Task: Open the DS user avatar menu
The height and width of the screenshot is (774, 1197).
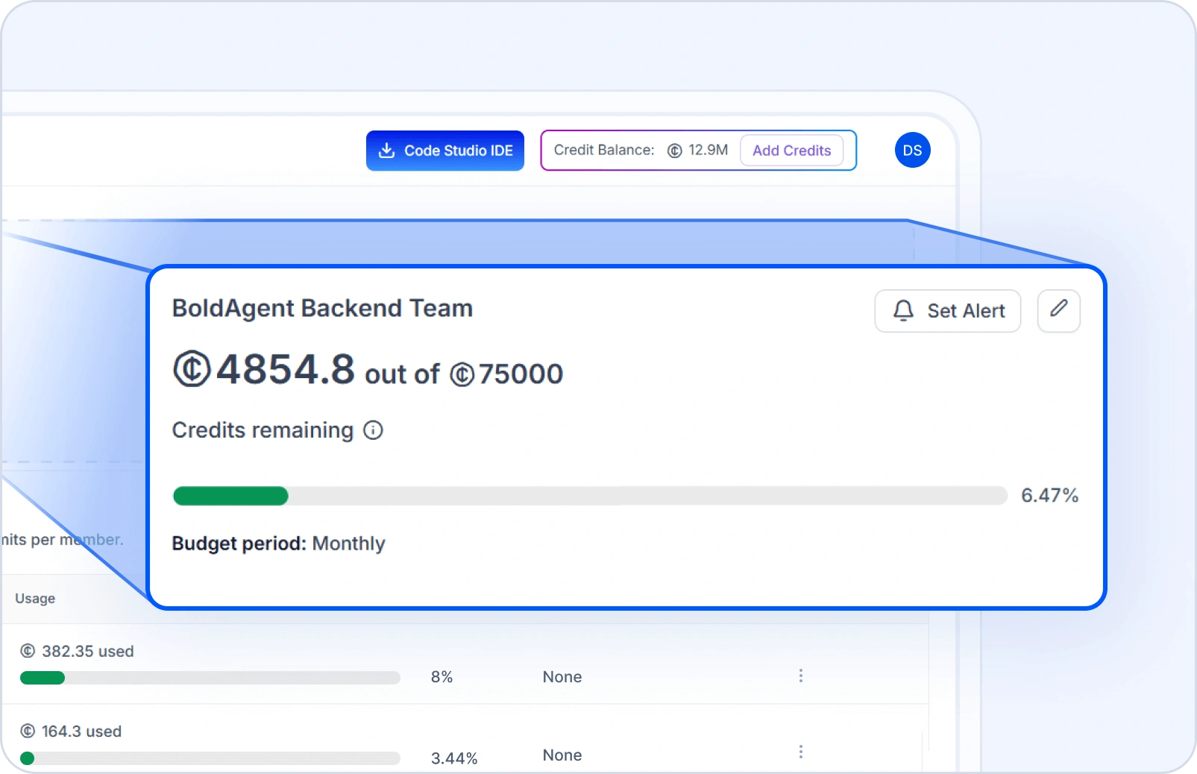Action: [912, 151]
